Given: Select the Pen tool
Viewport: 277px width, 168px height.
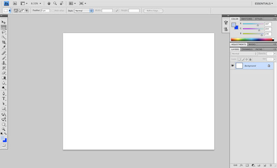Looking at the screenshot, I should point(4,93).
